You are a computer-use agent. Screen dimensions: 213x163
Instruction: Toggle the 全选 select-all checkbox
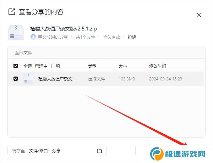[16, 66]
